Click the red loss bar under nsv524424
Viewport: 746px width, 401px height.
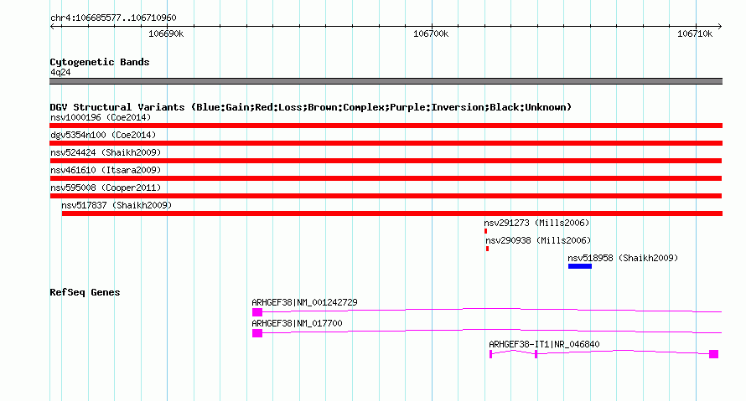pos(386,161)
